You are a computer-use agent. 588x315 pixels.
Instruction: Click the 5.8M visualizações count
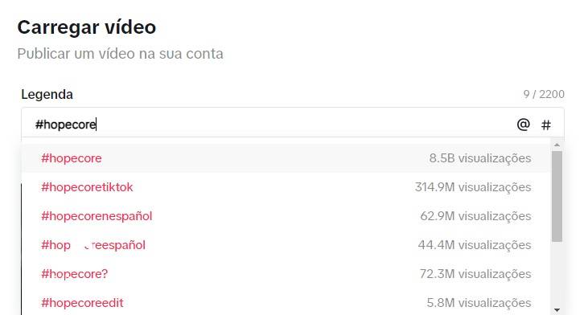click(x=479, y=303)
